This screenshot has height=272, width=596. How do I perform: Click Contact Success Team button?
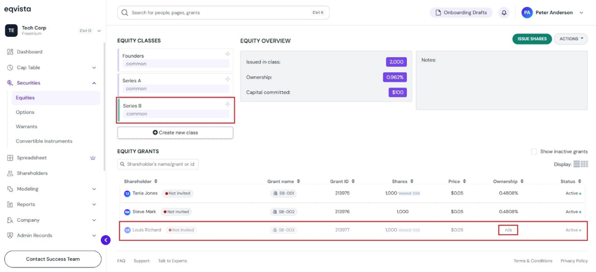pos(53,259)
